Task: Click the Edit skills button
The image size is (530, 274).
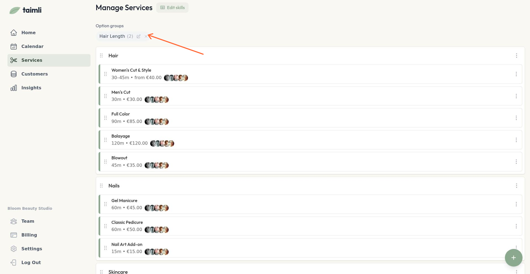Action: point(172,8)
